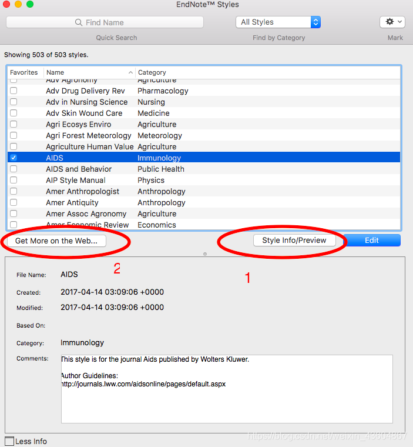Click the pane splitter handle dot
This screenshot has width=413, height=447.
click(205, 254)
